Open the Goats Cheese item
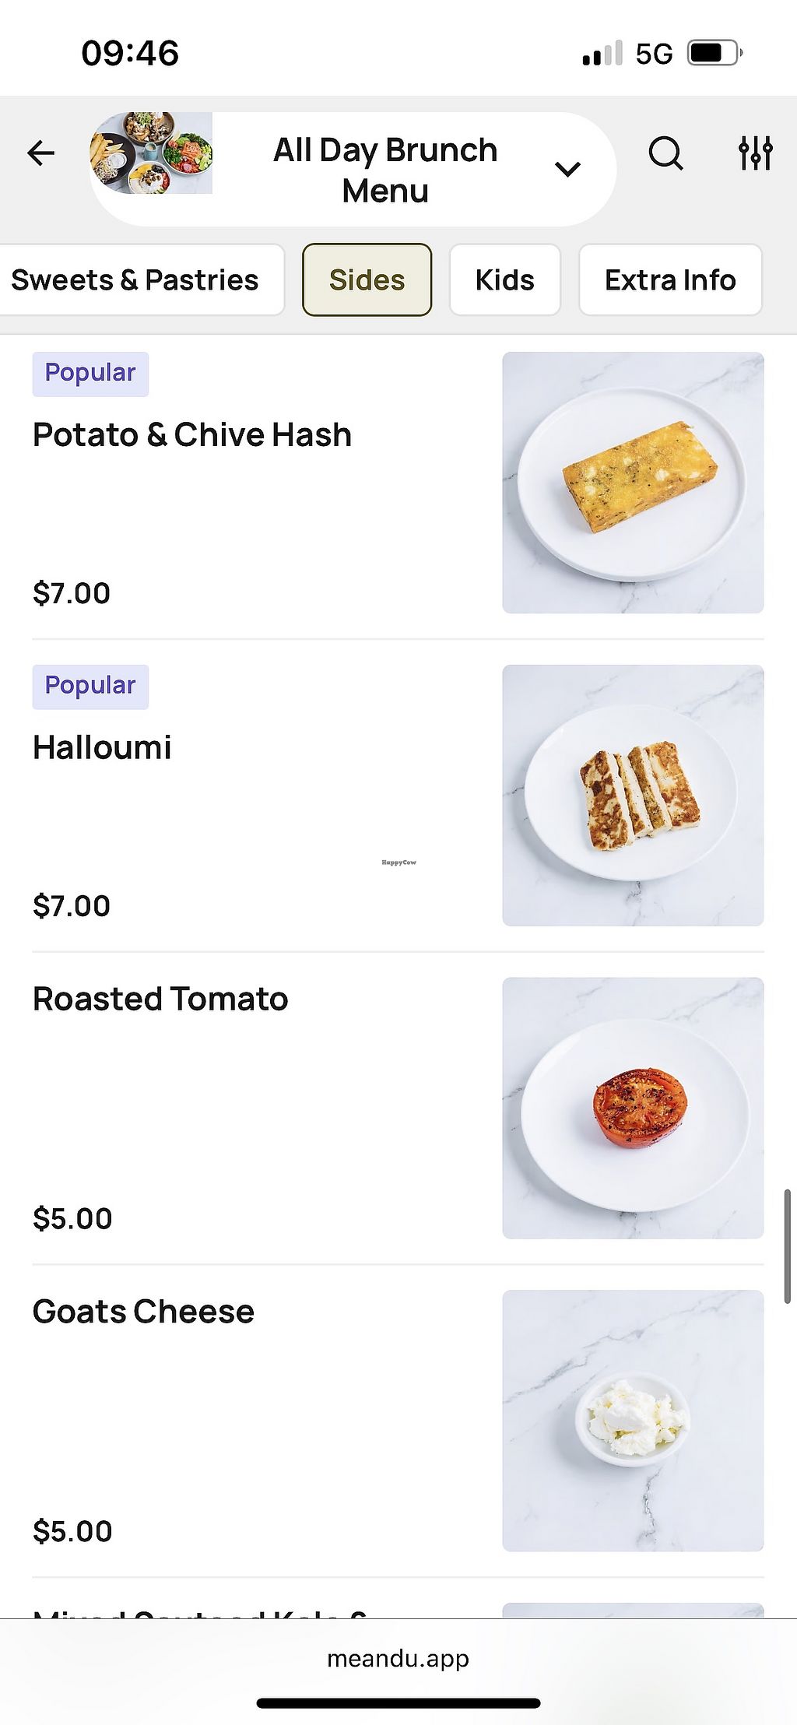This screenshot has height=1725, width=797. pyautogui.click(x=143, y=1312)
